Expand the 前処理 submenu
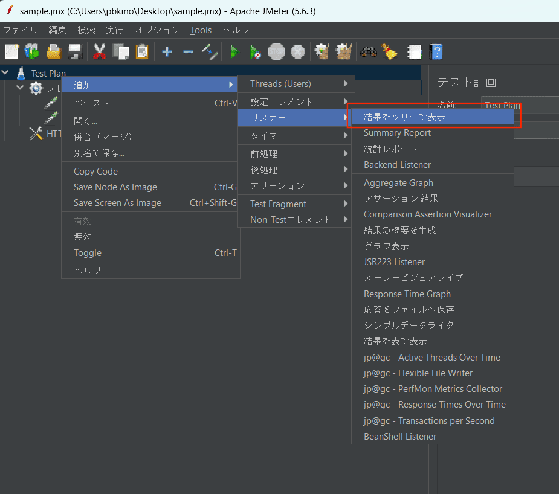Screen dimensions: 559x494 coord(296,154)
